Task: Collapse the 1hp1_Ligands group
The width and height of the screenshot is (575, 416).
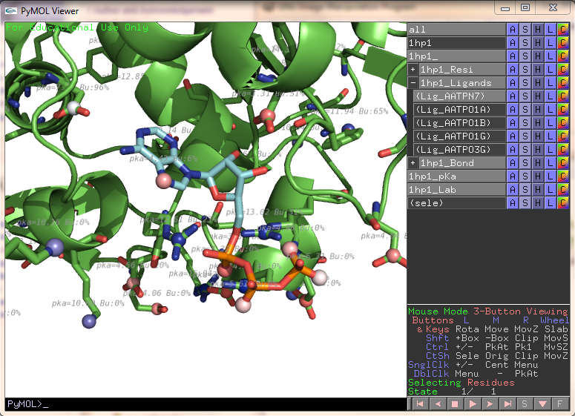Action: (x=413, y=82)
